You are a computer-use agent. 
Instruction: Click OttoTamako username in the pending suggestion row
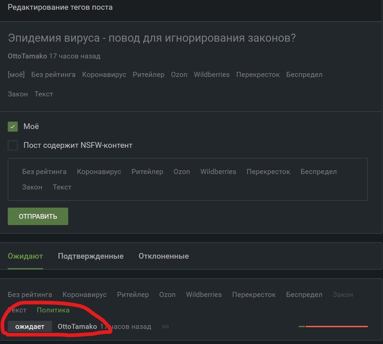[77, 326]
